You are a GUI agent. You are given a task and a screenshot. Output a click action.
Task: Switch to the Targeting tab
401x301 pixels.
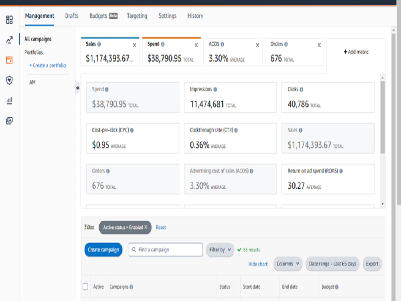click(x=137, y=16)
